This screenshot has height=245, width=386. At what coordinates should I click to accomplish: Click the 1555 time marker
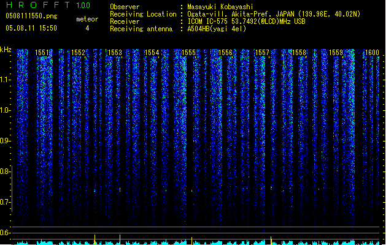[x=188, y=53]
